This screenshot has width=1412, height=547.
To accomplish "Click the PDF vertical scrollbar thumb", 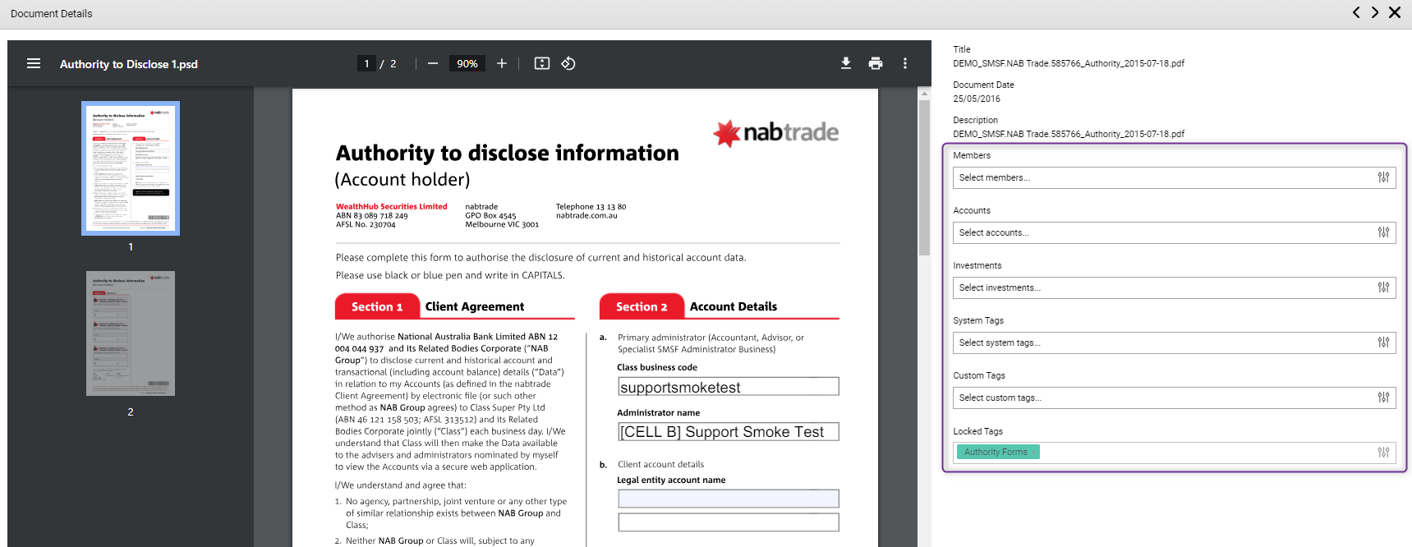I will (x=924, y=177).
